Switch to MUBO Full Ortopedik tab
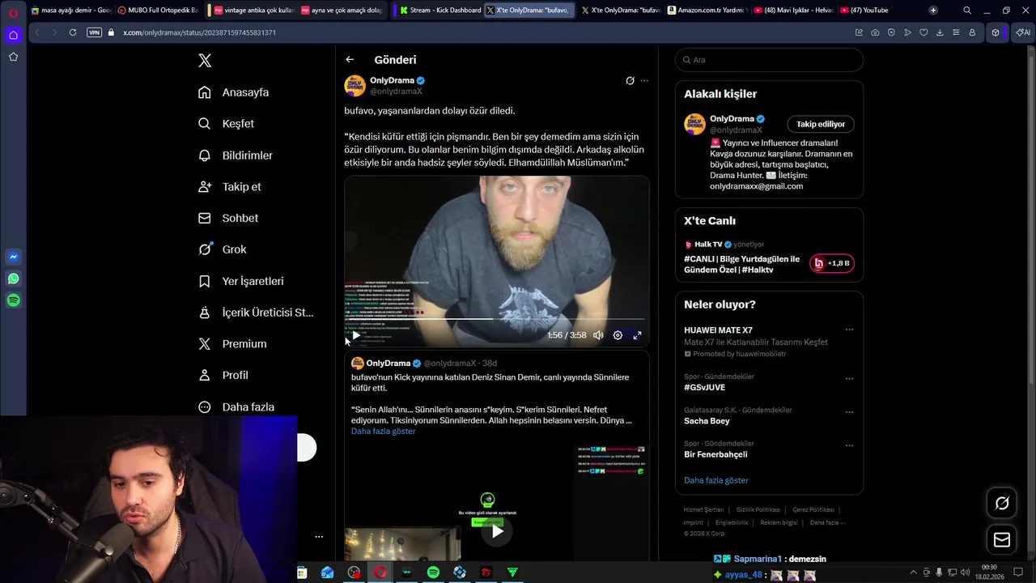The height and width of the screenshot is (583, 1036). pos(157,11)
